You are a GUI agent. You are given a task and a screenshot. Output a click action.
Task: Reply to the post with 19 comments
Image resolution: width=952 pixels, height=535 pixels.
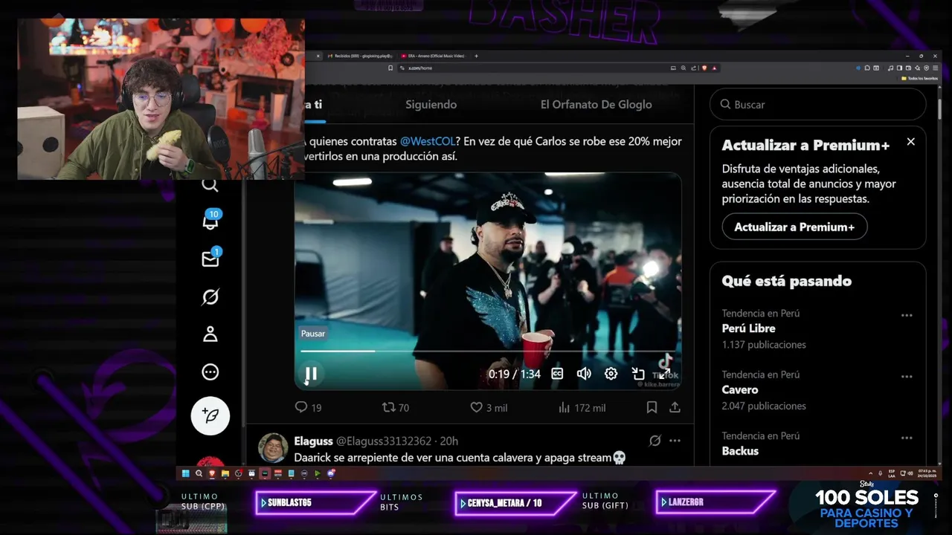pyautogui.click(x=308, y=407)
